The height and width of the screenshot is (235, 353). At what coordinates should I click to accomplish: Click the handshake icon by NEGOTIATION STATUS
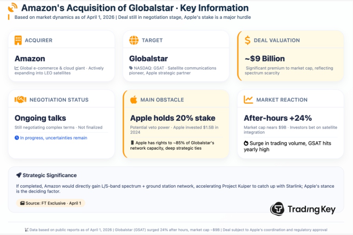20,99
